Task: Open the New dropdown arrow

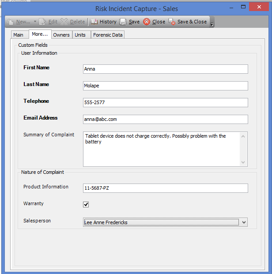Action: click(x=35, y=22)
